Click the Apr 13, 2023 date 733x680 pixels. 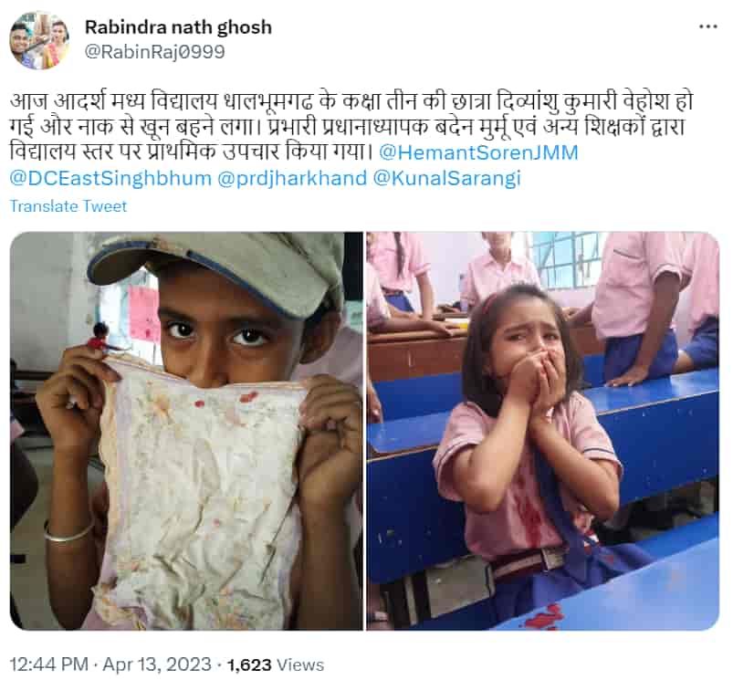157,664
